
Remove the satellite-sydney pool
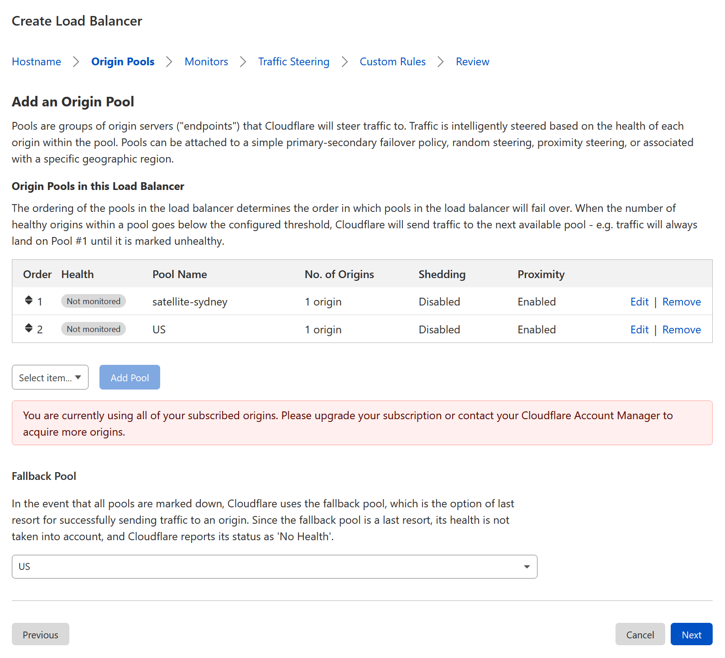(x=681, y=302)
